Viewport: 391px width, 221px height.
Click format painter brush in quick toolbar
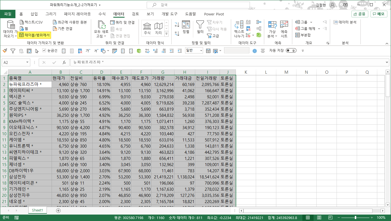[5, 51]
